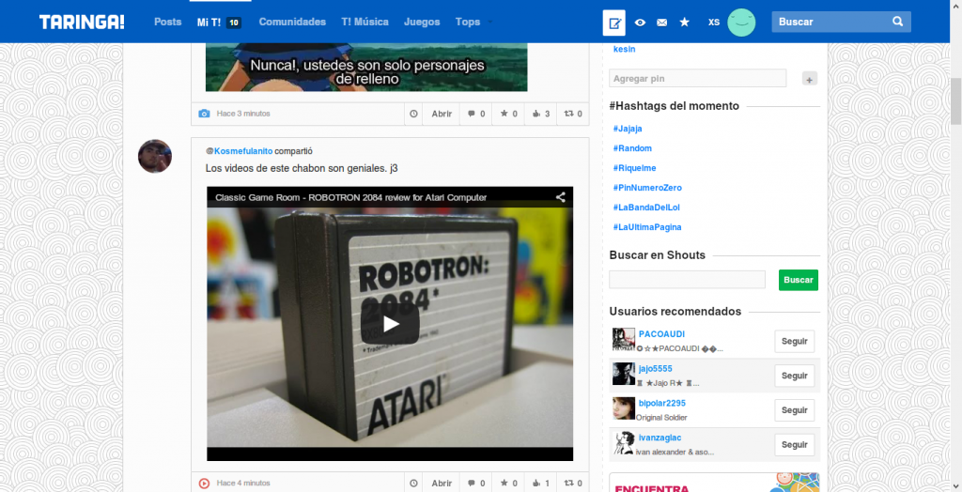The width and height of the screenshot is (962, 492).
Task: Open hashtag #PinNumeroZero
Action: point(647,188)
